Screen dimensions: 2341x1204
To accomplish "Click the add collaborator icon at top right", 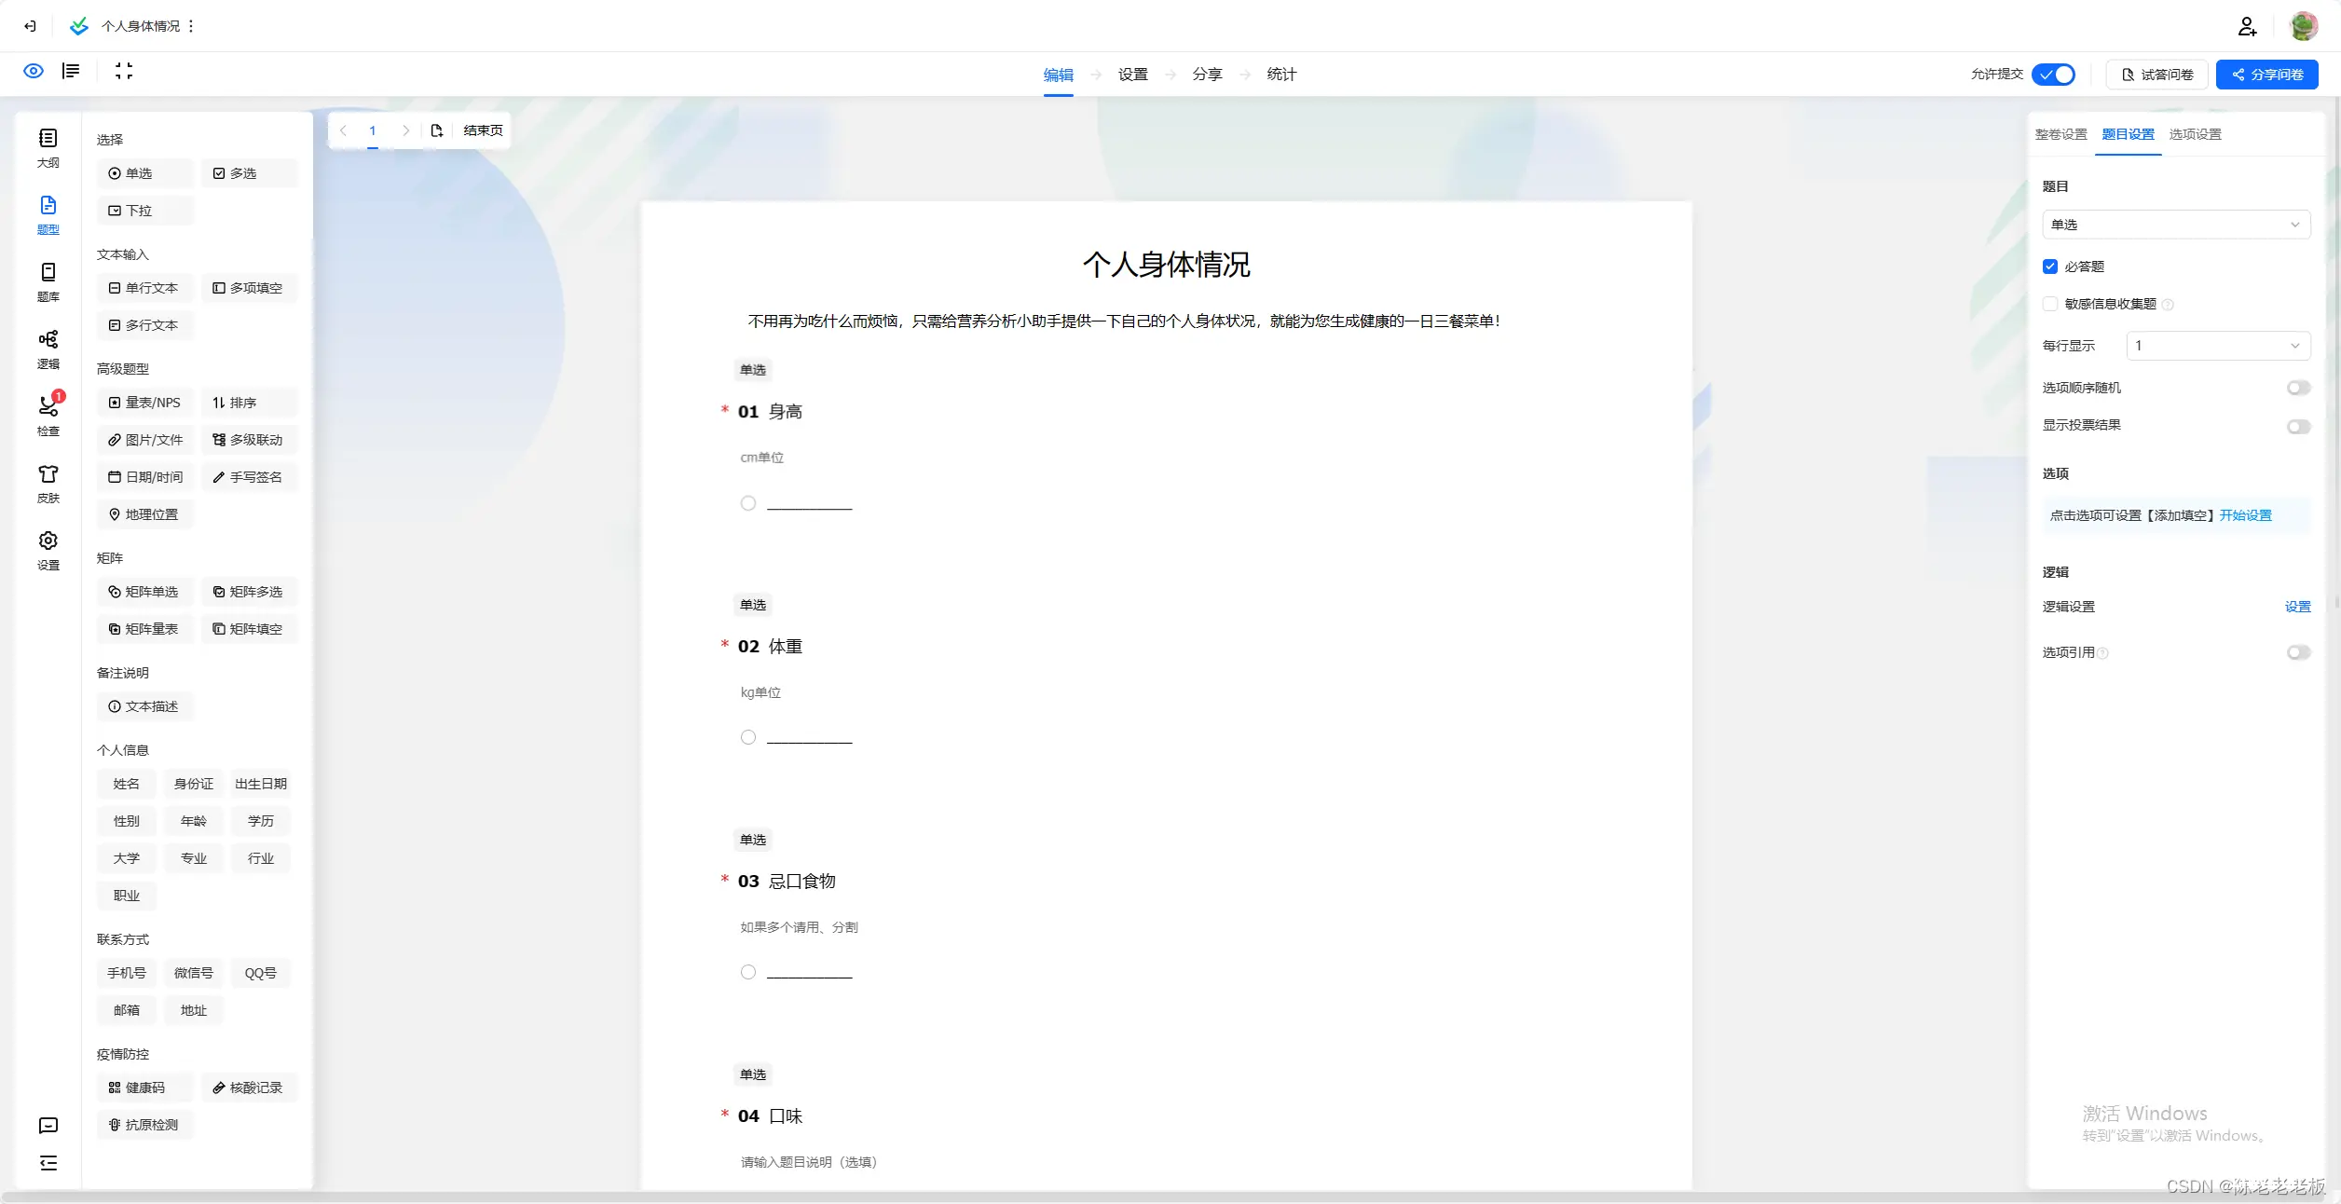I will tap(2247, 26).
